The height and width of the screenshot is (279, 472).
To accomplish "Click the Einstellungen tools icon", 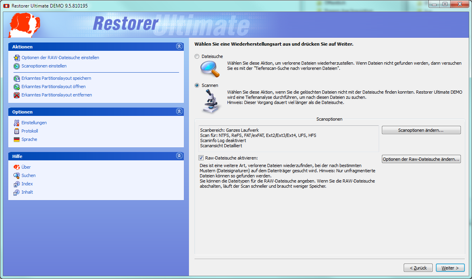I will (x=17, y=123).
